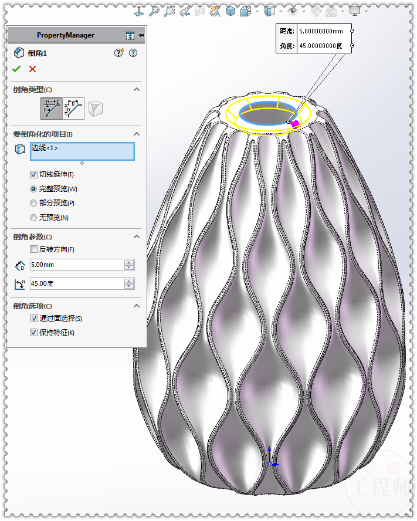Collapse the 倒角类型(C) section
Viewport: 417px width, 521px height.
point(137,89)
